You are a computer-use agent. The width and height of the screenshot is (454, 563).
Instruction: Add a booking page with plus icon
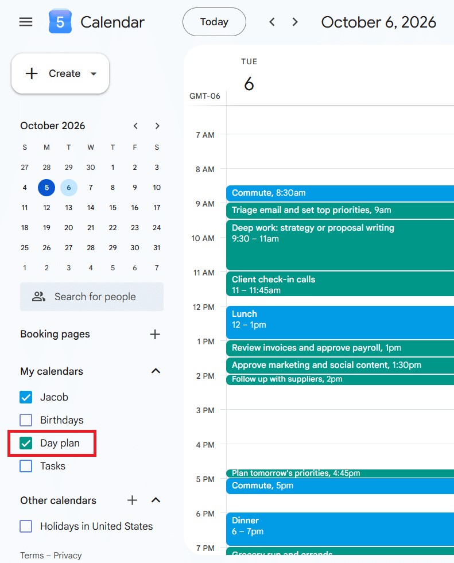155,334
